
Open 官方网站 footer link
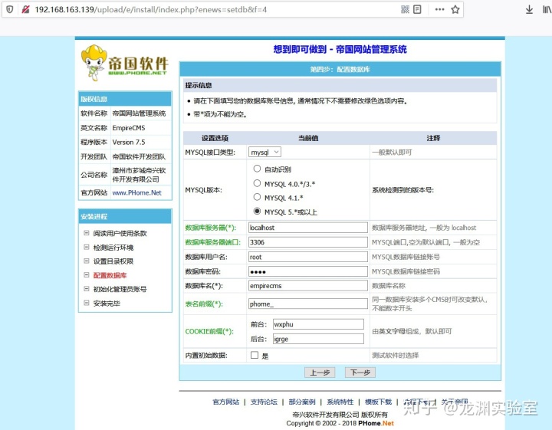click(225, 402)
